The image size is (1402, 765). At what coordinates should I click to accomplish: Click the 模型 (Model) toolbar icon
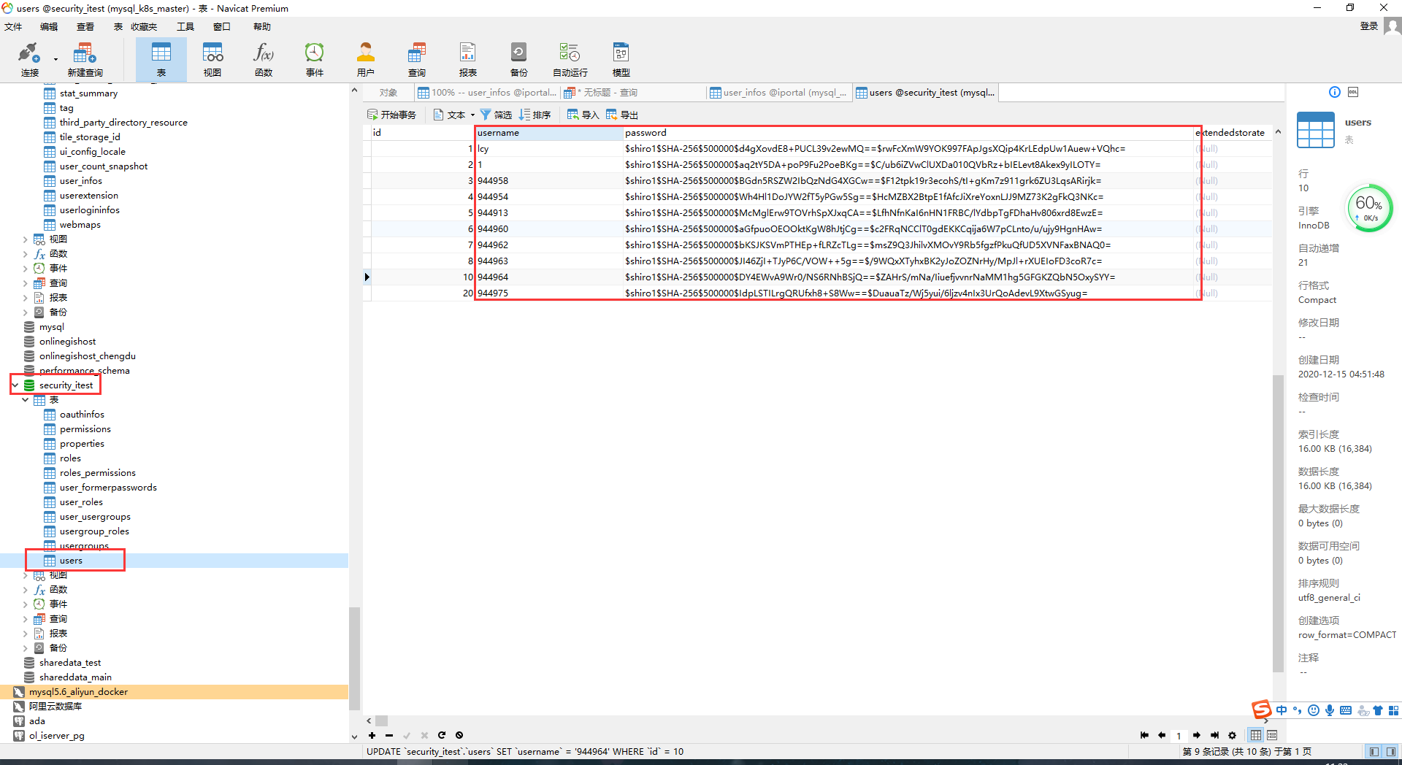point(621,58)
